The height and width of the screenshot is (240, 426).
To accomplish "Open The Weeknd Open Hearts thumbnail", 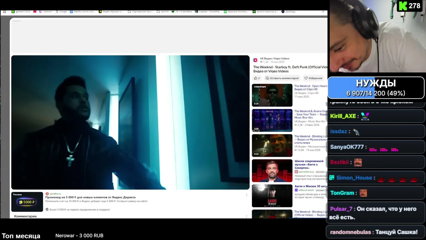I will coord(272,95).
